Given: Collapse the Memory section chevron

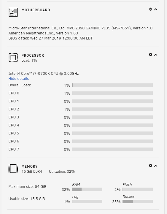Looking at the screenshot, I should pyautogui.click(x=156, y=166).
